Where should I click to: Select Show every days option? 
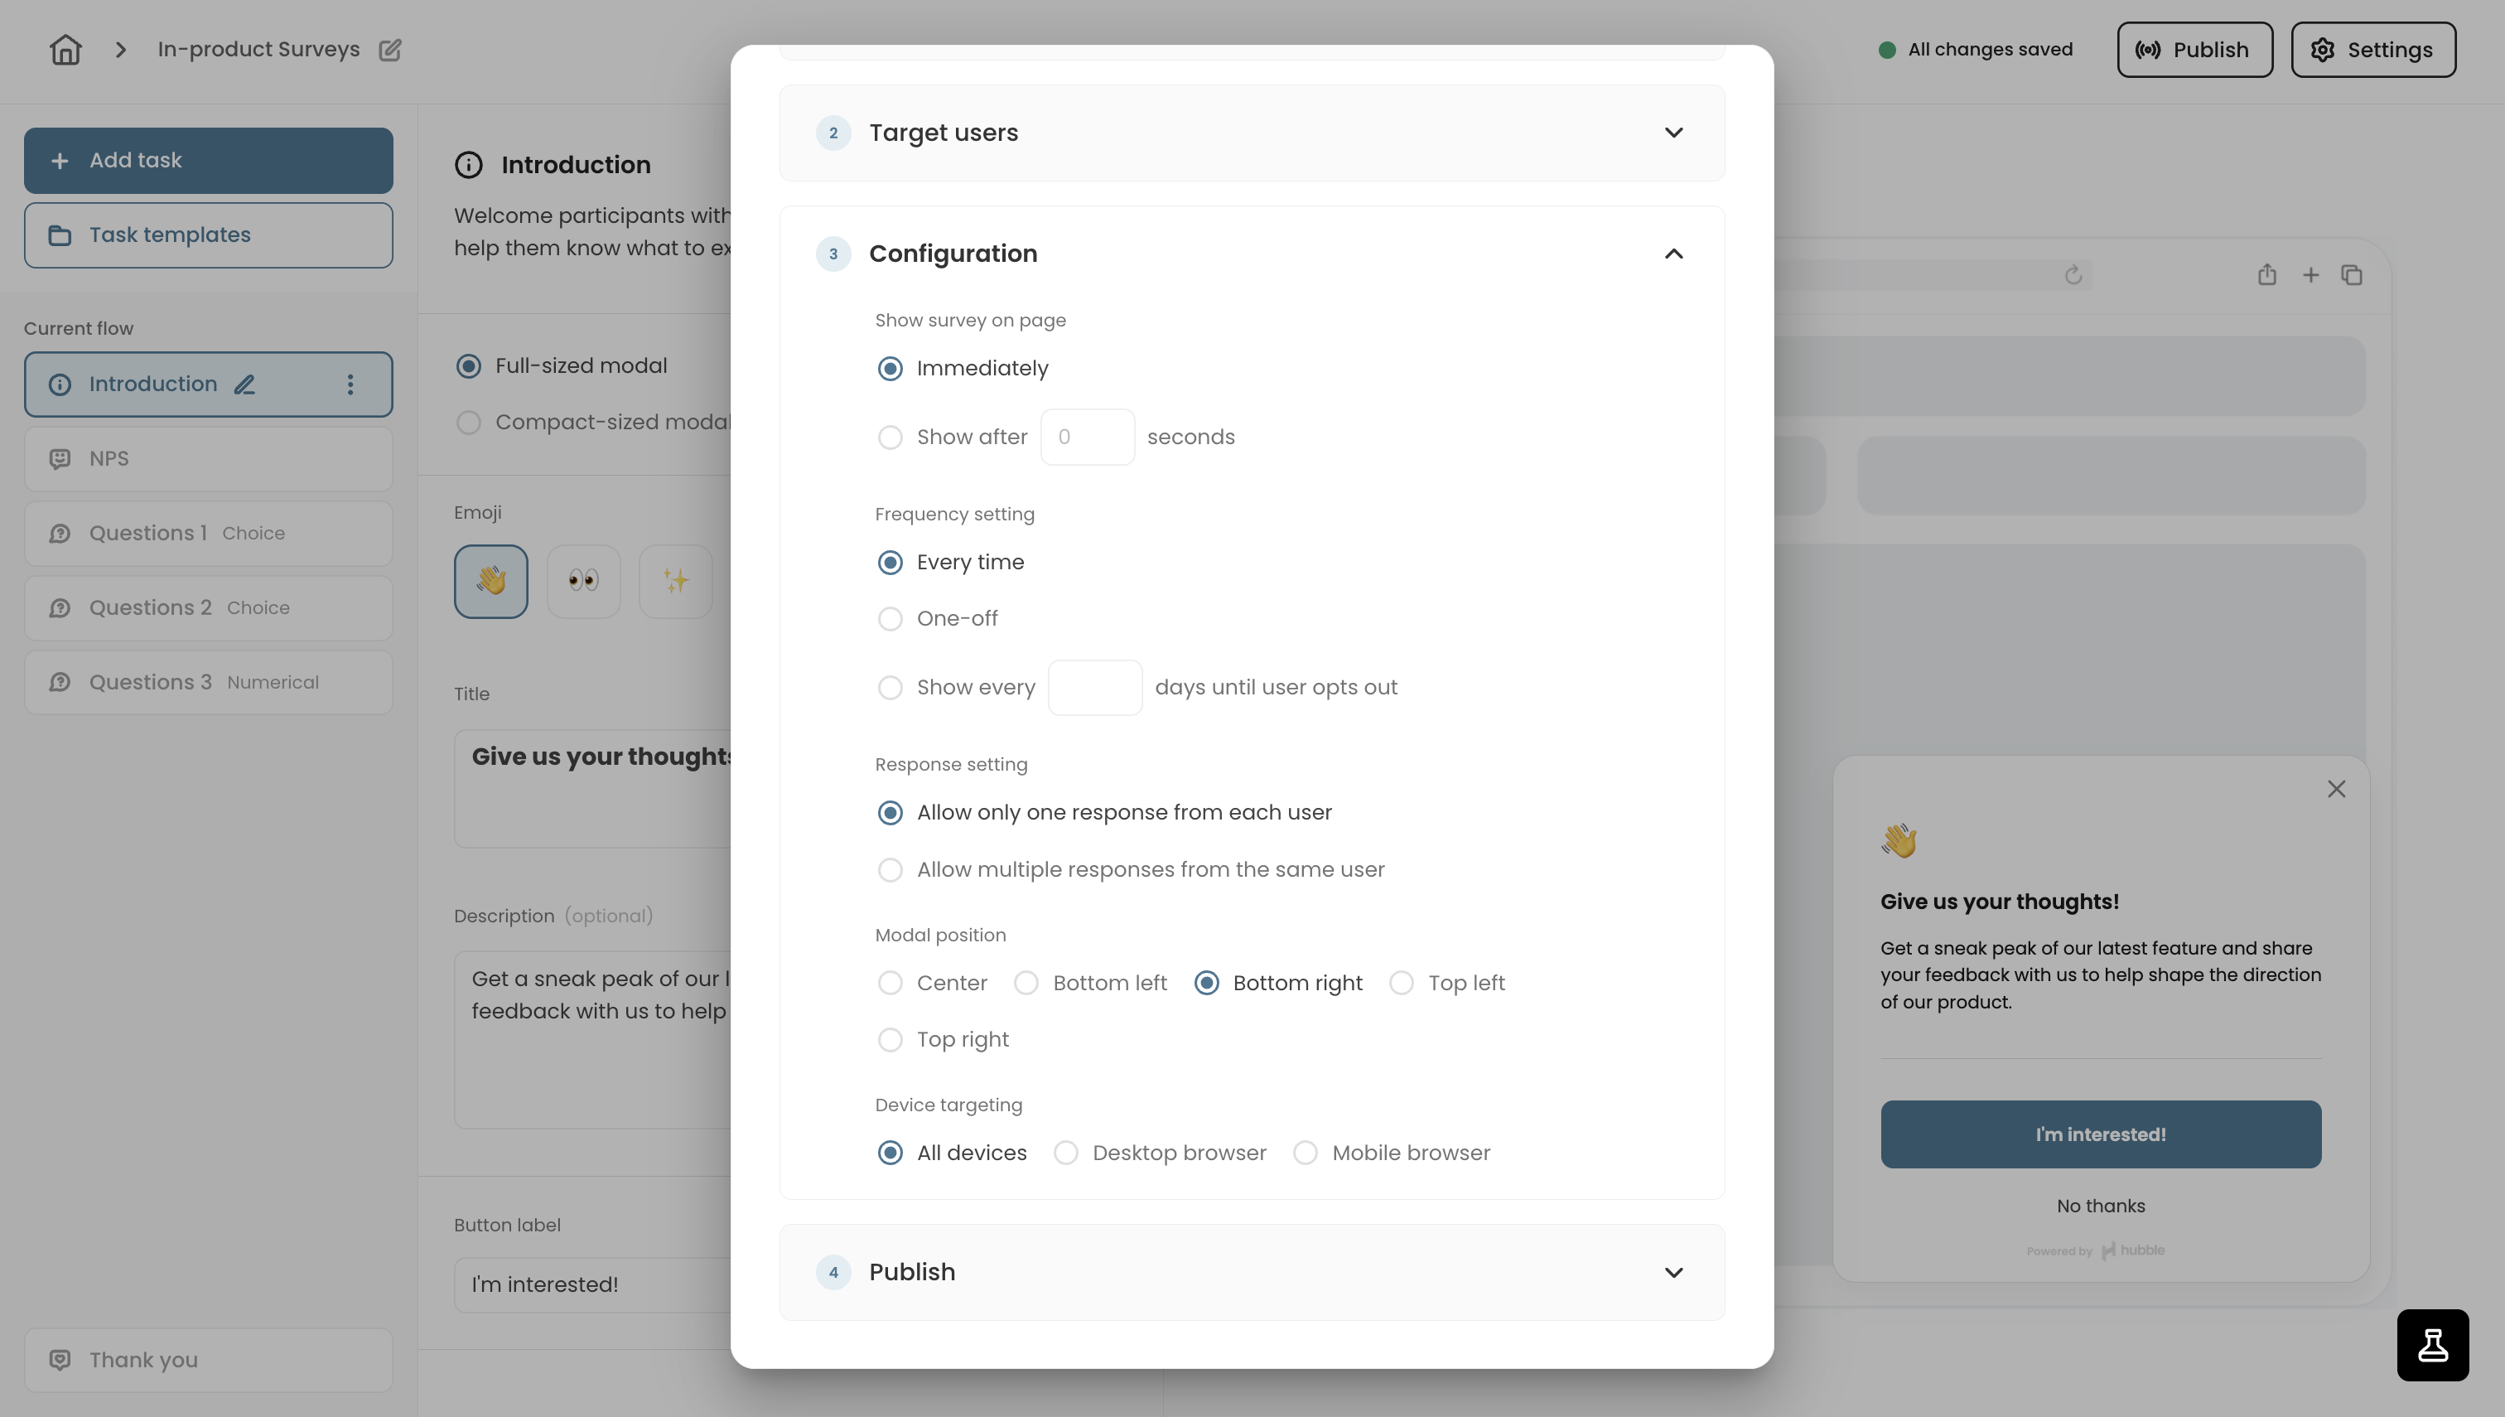click(x=889, y=688)
